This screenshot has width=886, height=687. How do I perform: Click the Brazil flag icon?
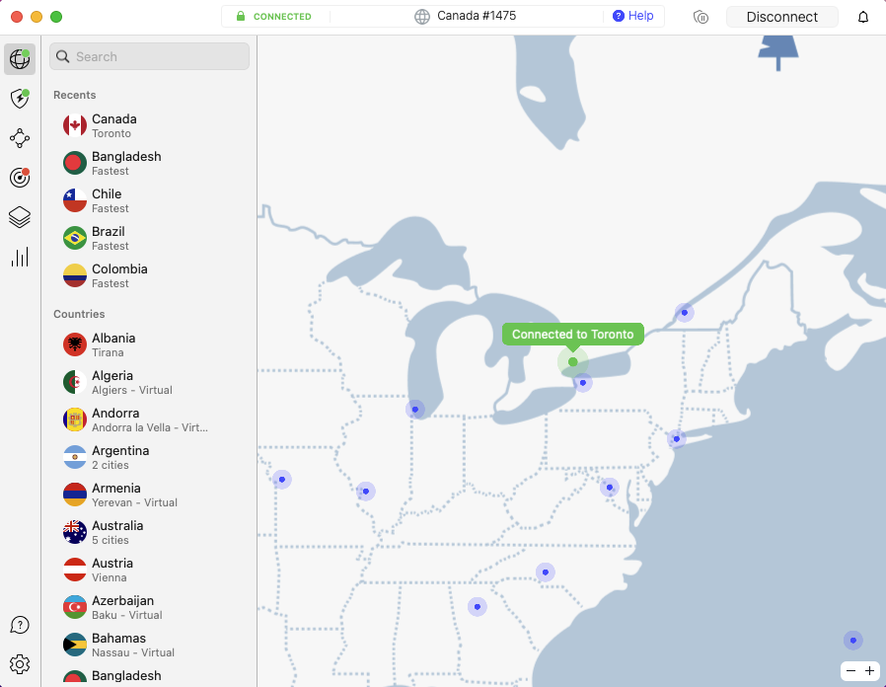point(75,238)
